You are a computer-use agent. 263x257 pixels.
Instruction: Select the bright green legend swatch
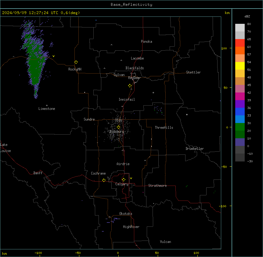coord(240,127)
